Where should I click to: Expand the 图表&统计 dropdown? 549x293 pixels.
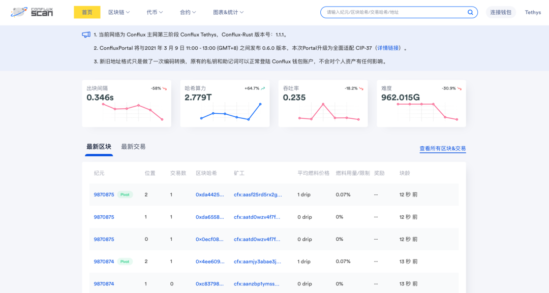(x=228, y=12)
